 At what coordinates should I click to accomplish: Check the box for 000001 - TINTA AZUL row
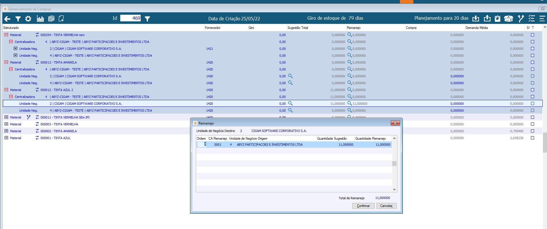tap(532, 138)
